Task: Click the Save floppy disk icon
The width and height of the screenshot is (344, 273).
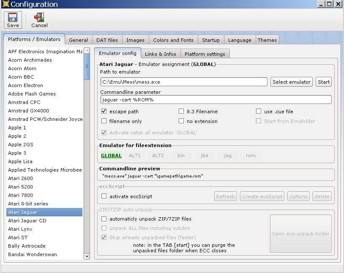Action: coord(13,17)
